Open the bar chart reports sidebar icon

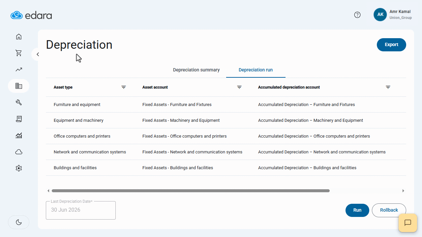click(19, 135)
